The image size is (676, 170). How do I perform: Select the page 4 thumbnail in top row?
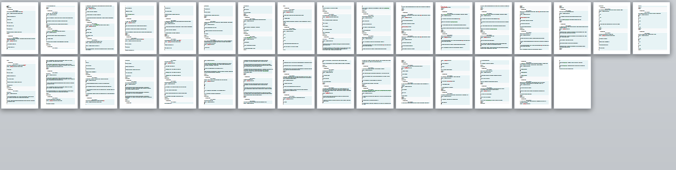(x=138, y=28)
